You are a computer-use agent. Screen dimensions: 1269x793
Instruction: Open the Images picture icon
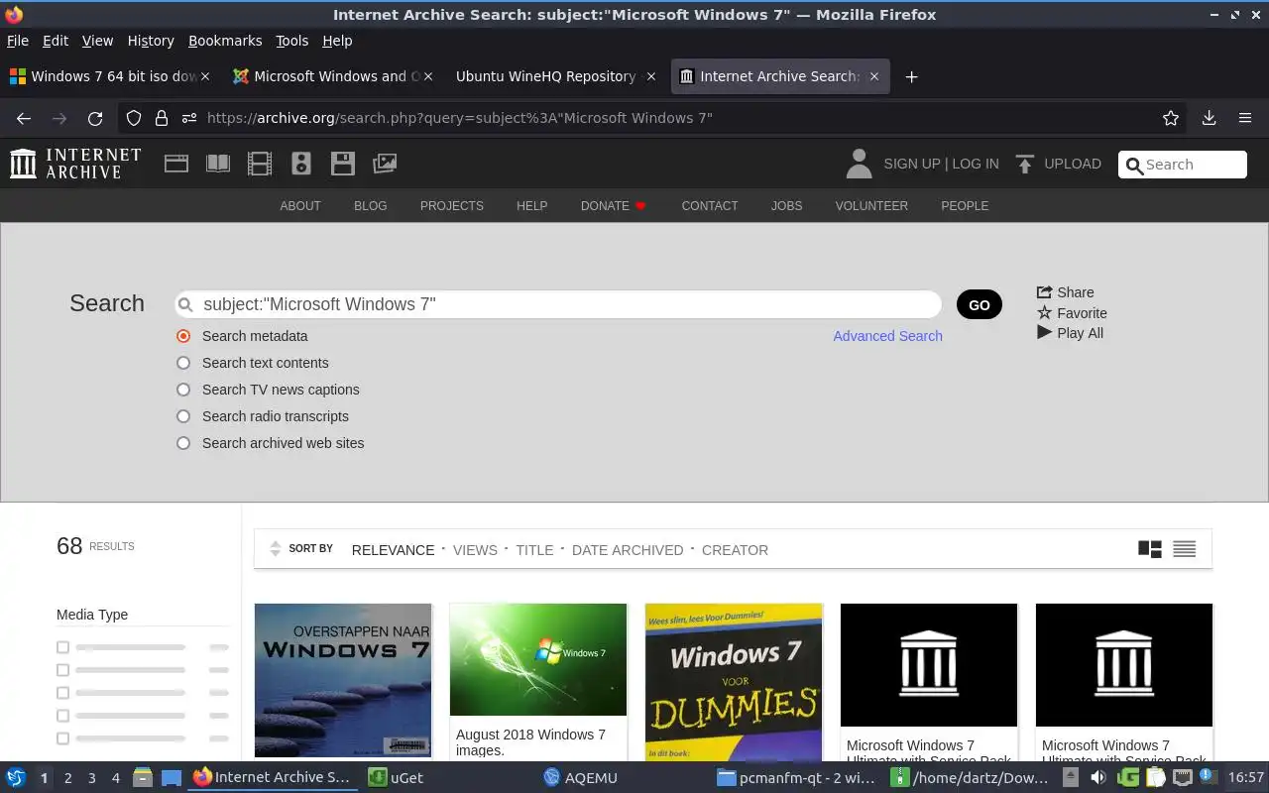385,164
